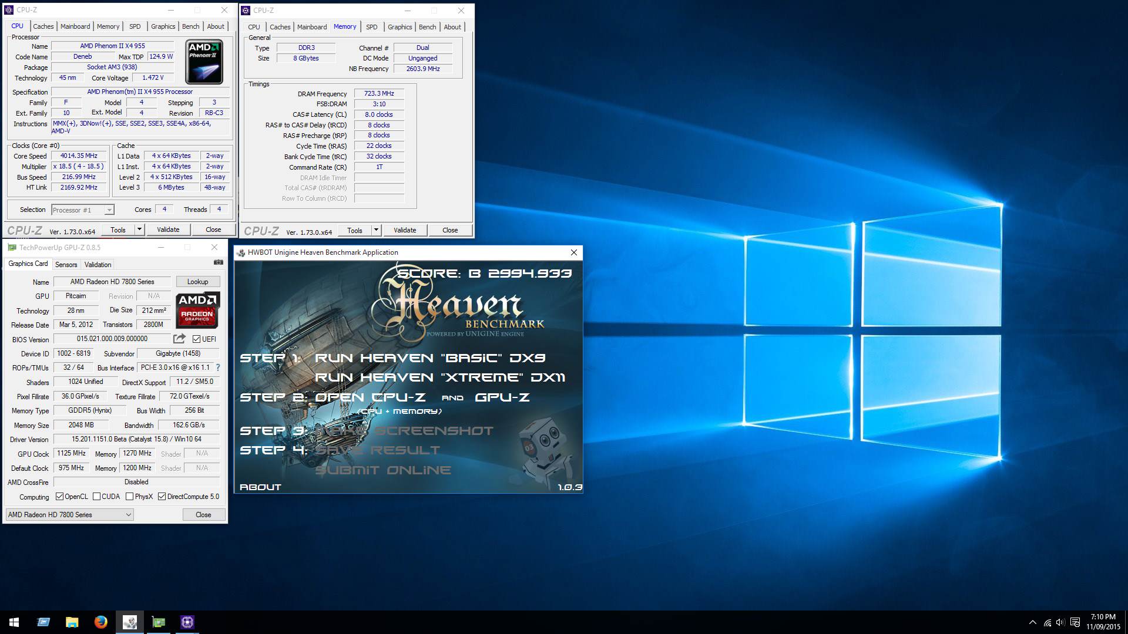Screen dimensions: 1128x634
Task: Launch Firefox from the taskbar
Action: [100, 622]
